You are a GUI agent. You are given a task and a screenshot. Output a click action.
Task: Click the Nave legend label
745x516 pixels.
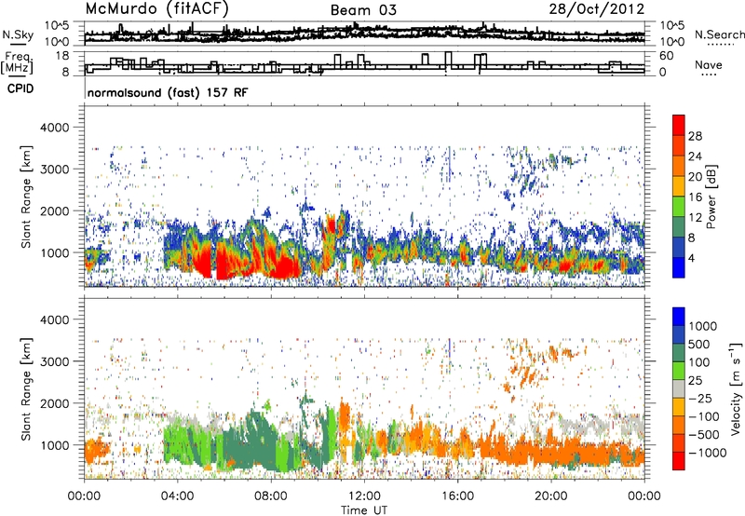[709, 65]
